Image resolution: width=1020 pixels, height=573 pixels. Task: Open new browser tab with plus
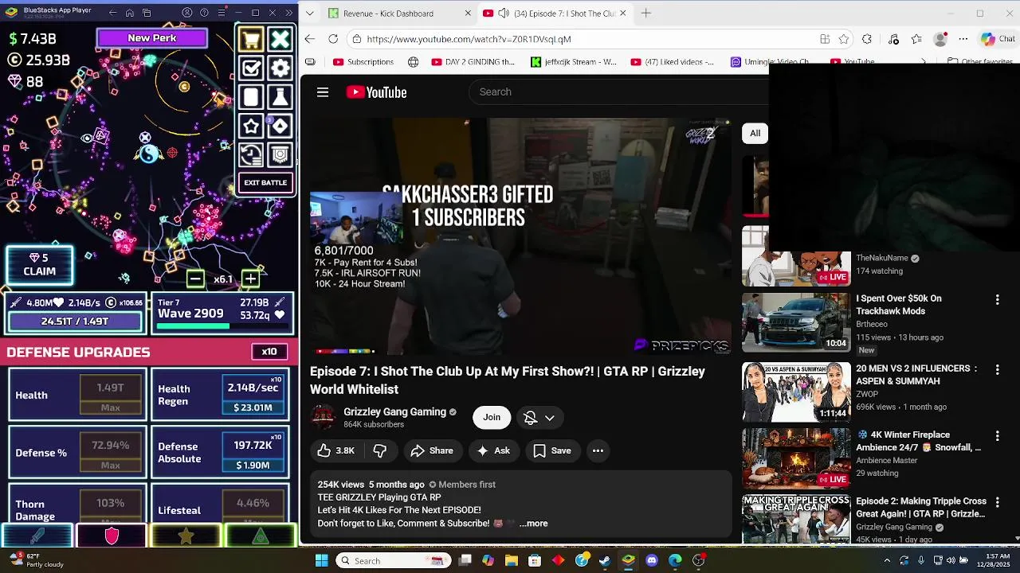(646, 14)
